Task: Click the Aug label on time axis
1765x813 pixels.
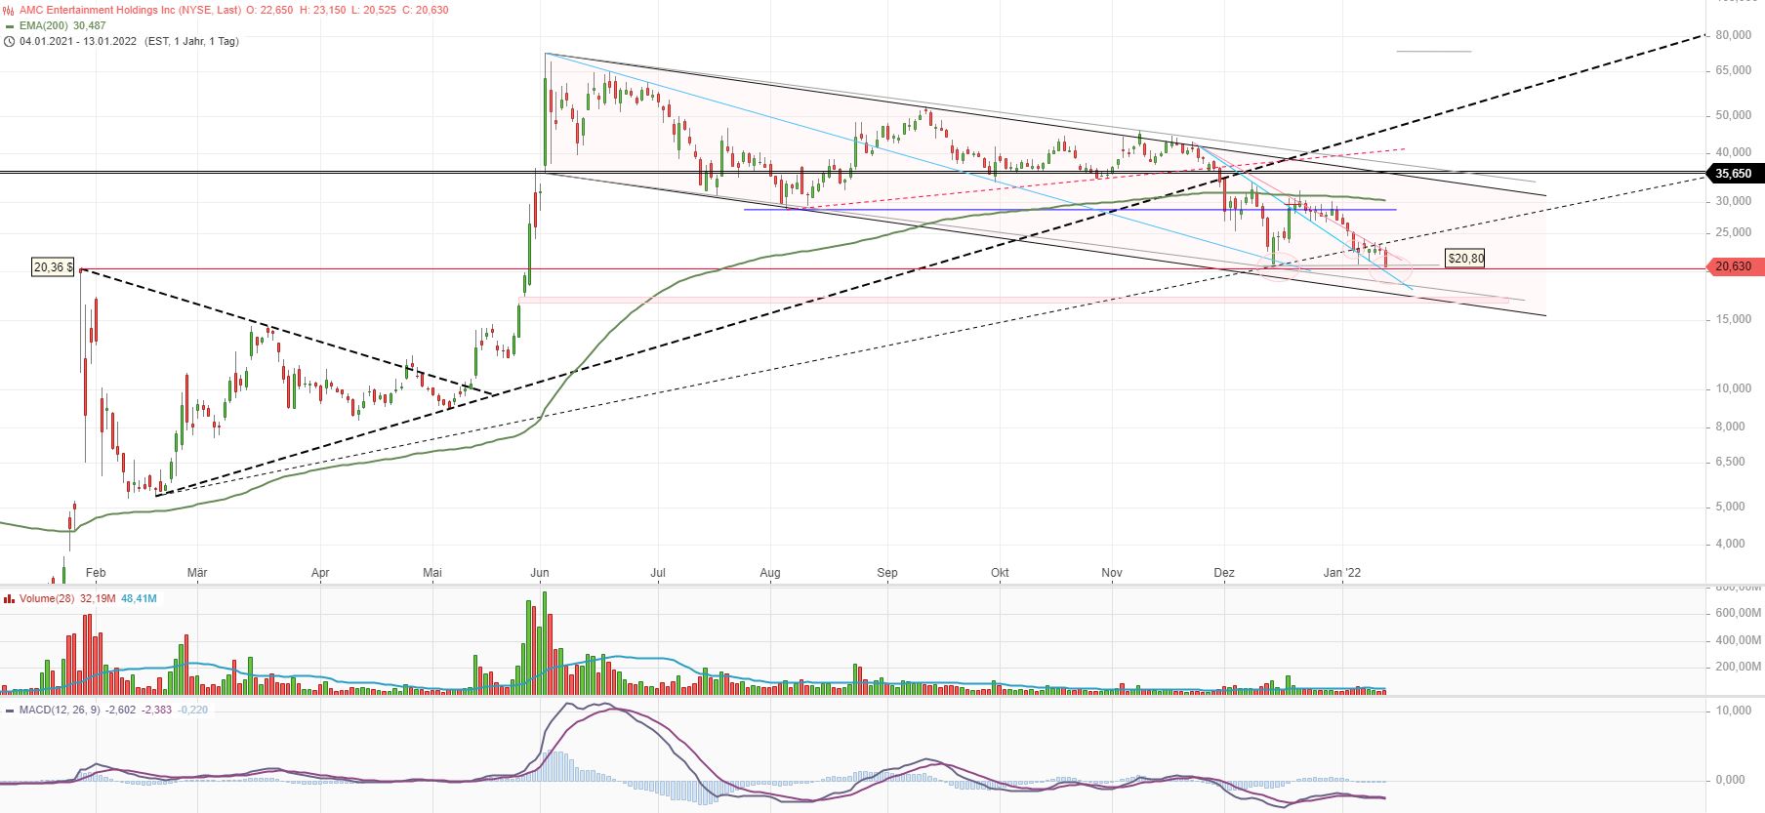Action: click(770, 573)
